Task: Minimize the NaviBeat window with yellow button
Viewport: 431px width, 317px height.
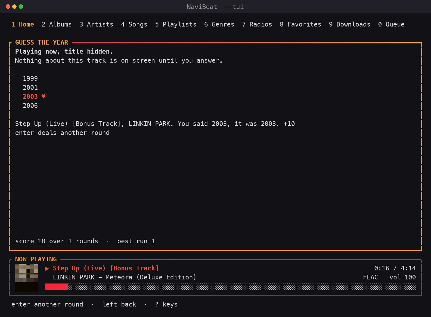Action: [14, 6]
